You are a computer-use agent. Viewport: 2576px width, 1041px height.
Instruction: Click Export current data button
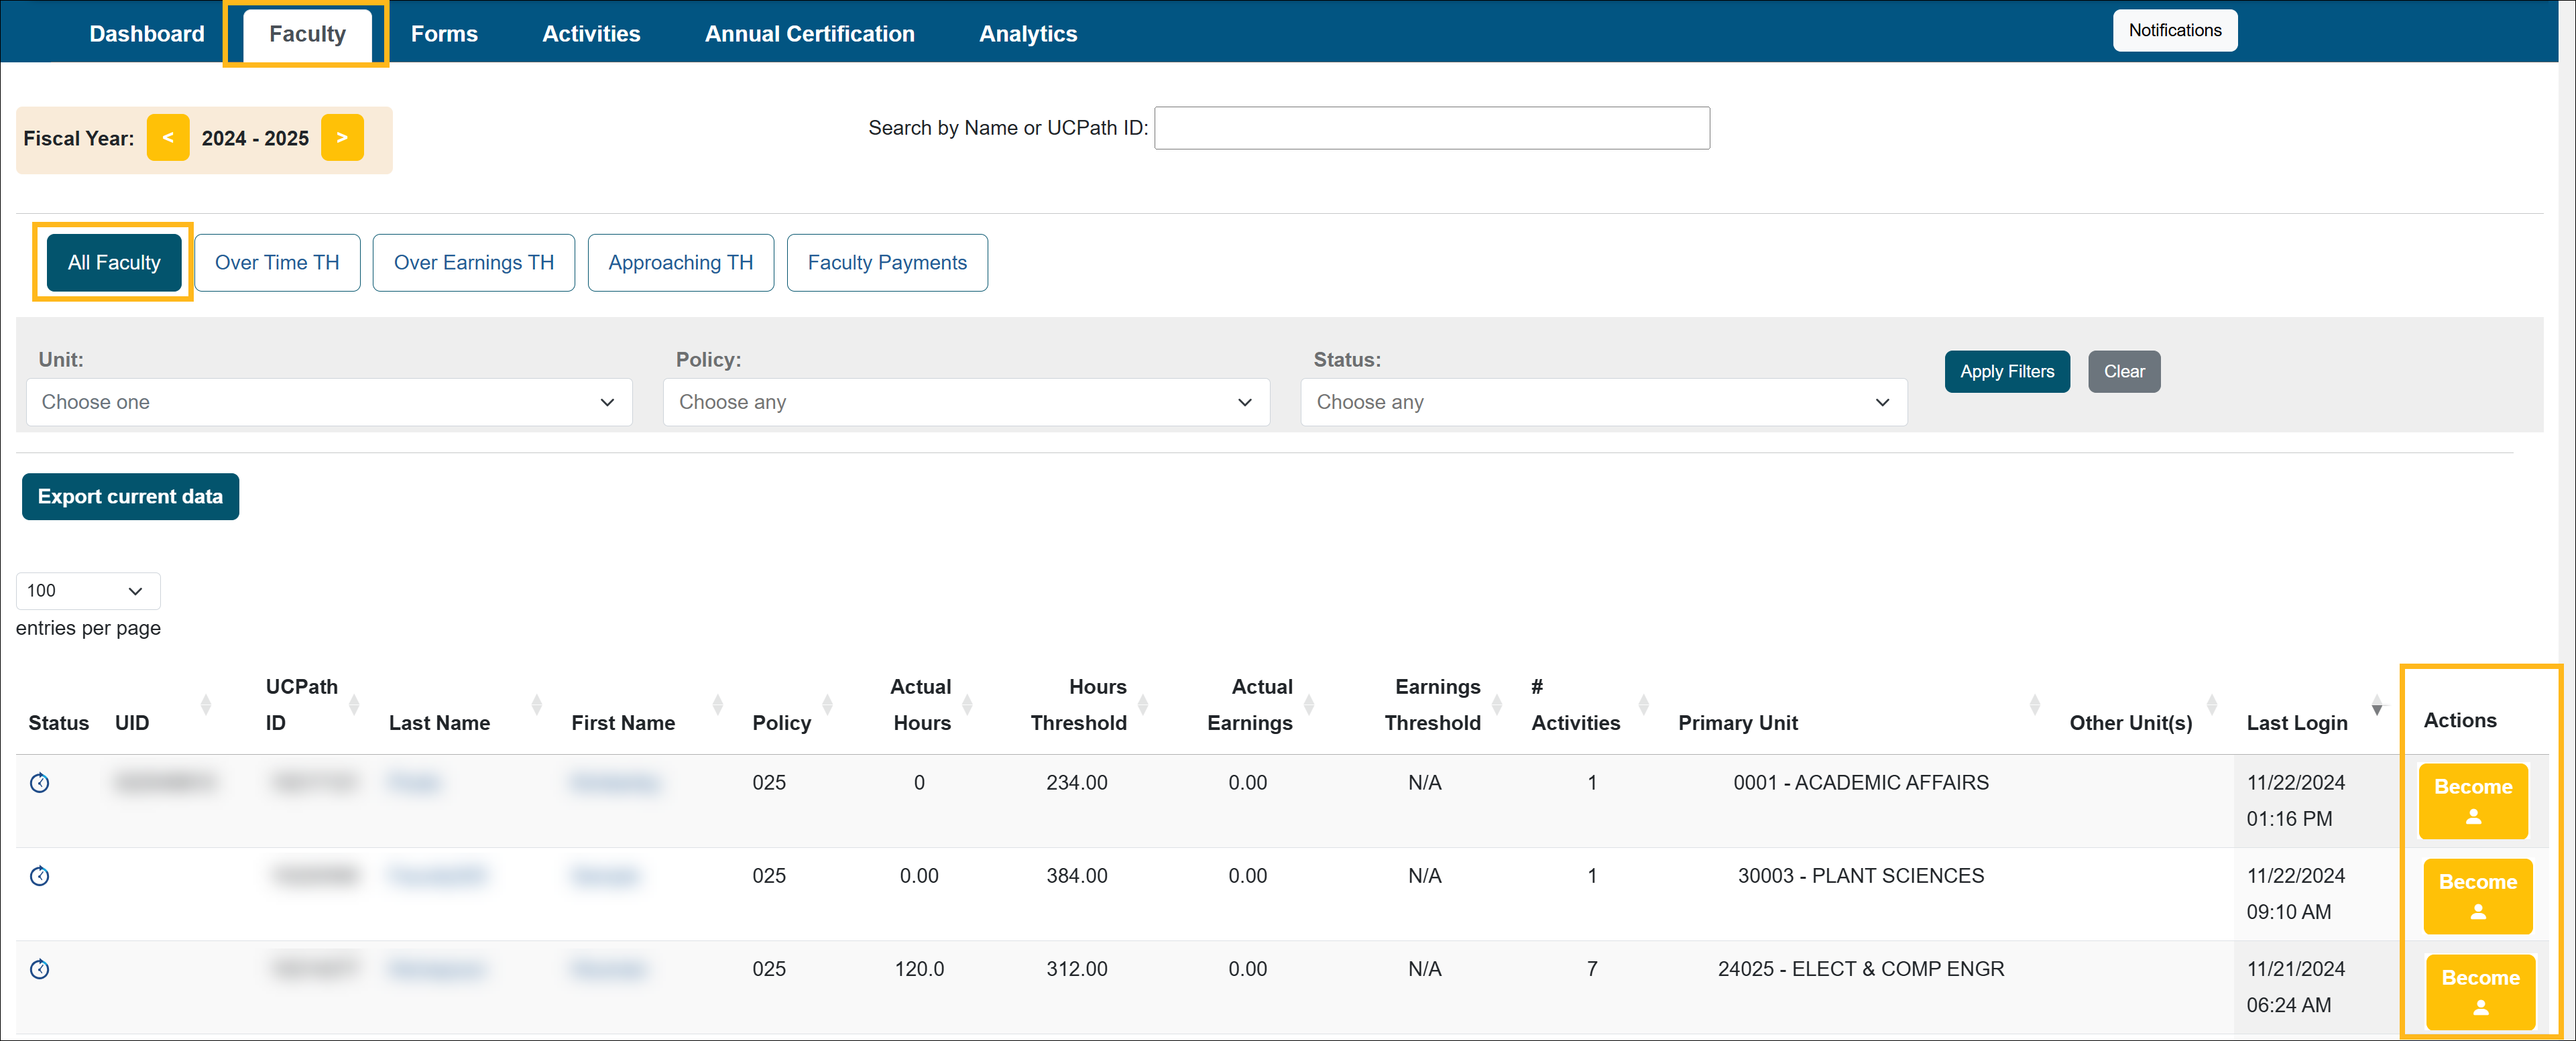point(130,496)
